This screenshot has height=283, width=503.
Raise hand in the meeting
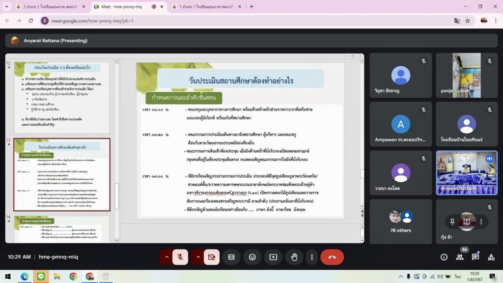click(x=294, y=257)
